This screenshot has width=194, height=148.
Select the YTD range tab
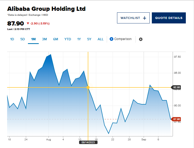tap(68, 39)
